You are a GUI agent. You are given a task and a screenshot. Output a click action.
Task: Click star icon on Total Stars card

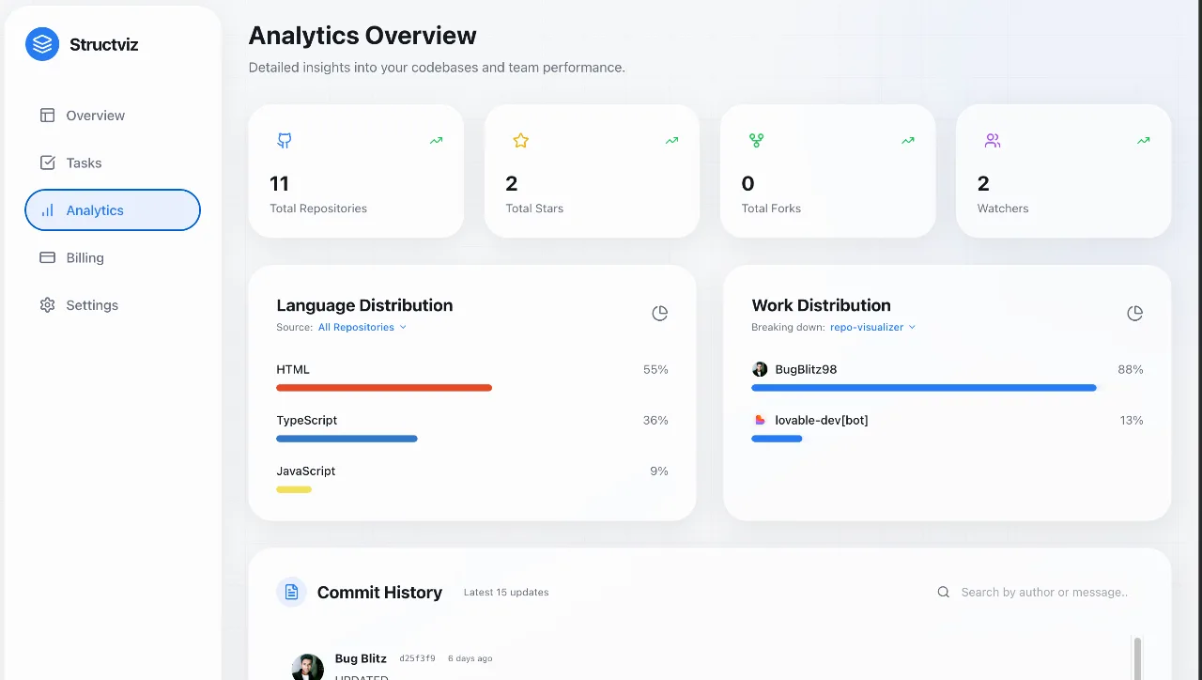tap(520, 141)
